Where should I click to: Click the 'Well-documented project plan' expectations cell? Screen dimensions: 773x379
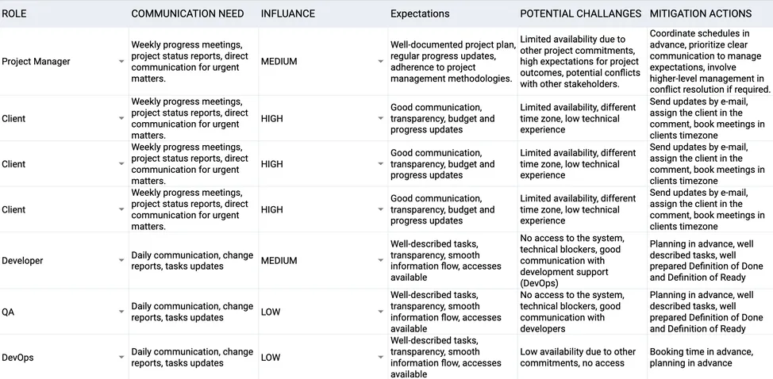pos(452,62)
